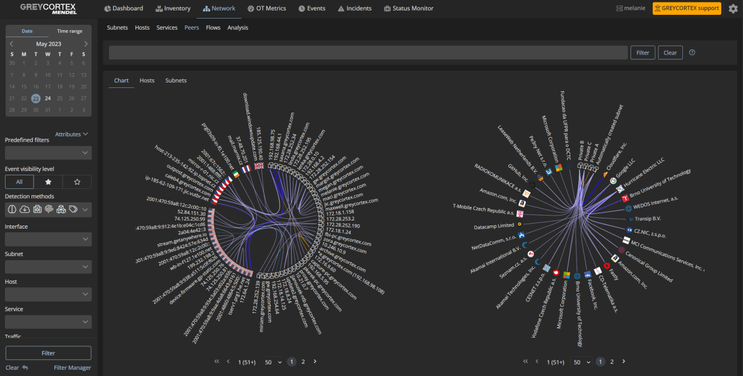Screen dimensions: 743x376
Task: Click the T-Mobile Czech Republic logo
Action: 521,213
